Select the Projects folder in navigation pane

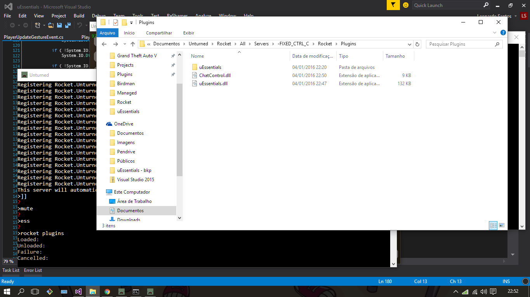pos(125,65)
